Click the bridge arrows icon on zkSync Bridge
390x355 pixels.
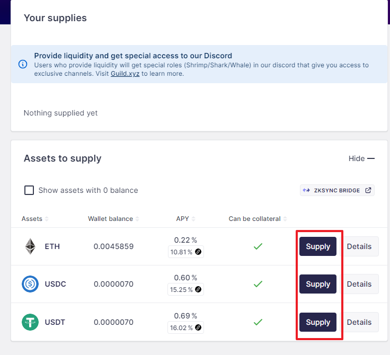306,190
